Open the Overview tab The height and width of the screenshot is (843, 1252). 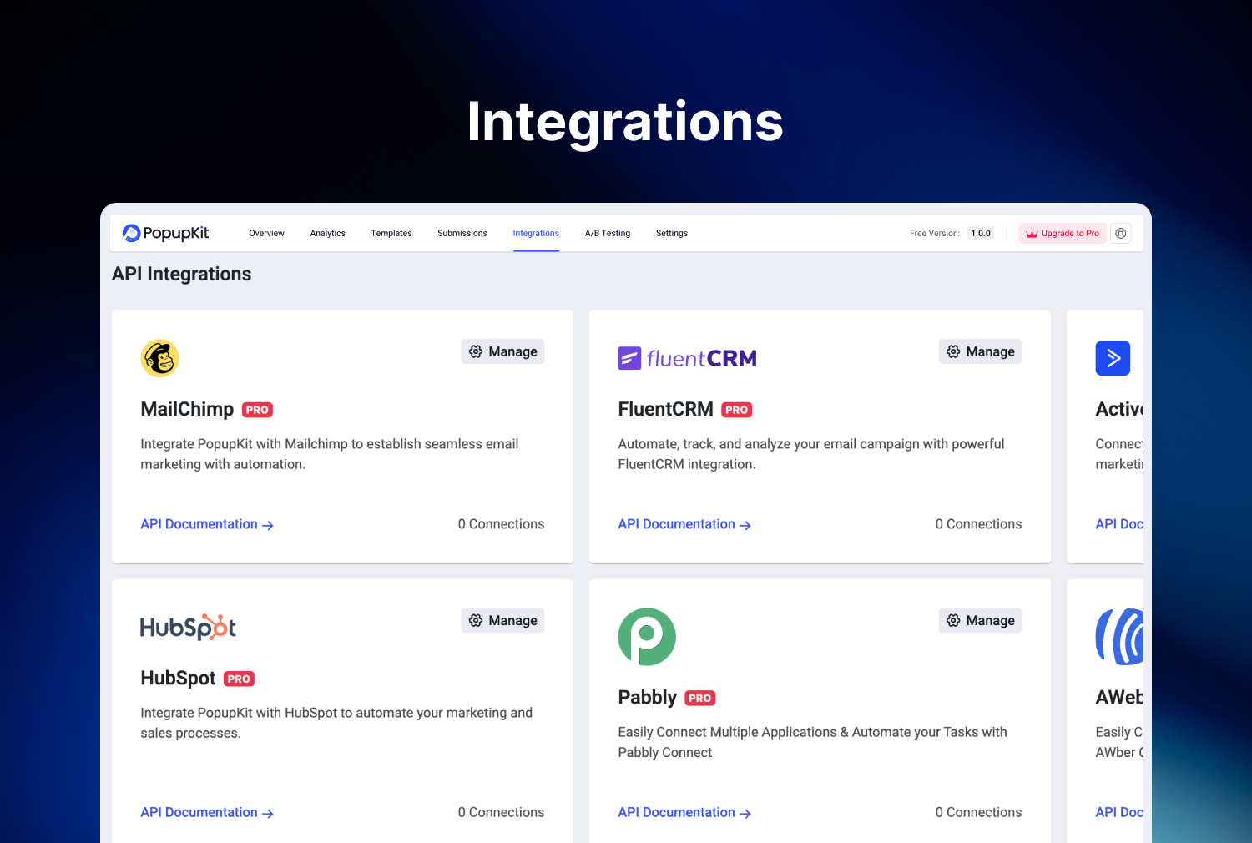point(266,234)
